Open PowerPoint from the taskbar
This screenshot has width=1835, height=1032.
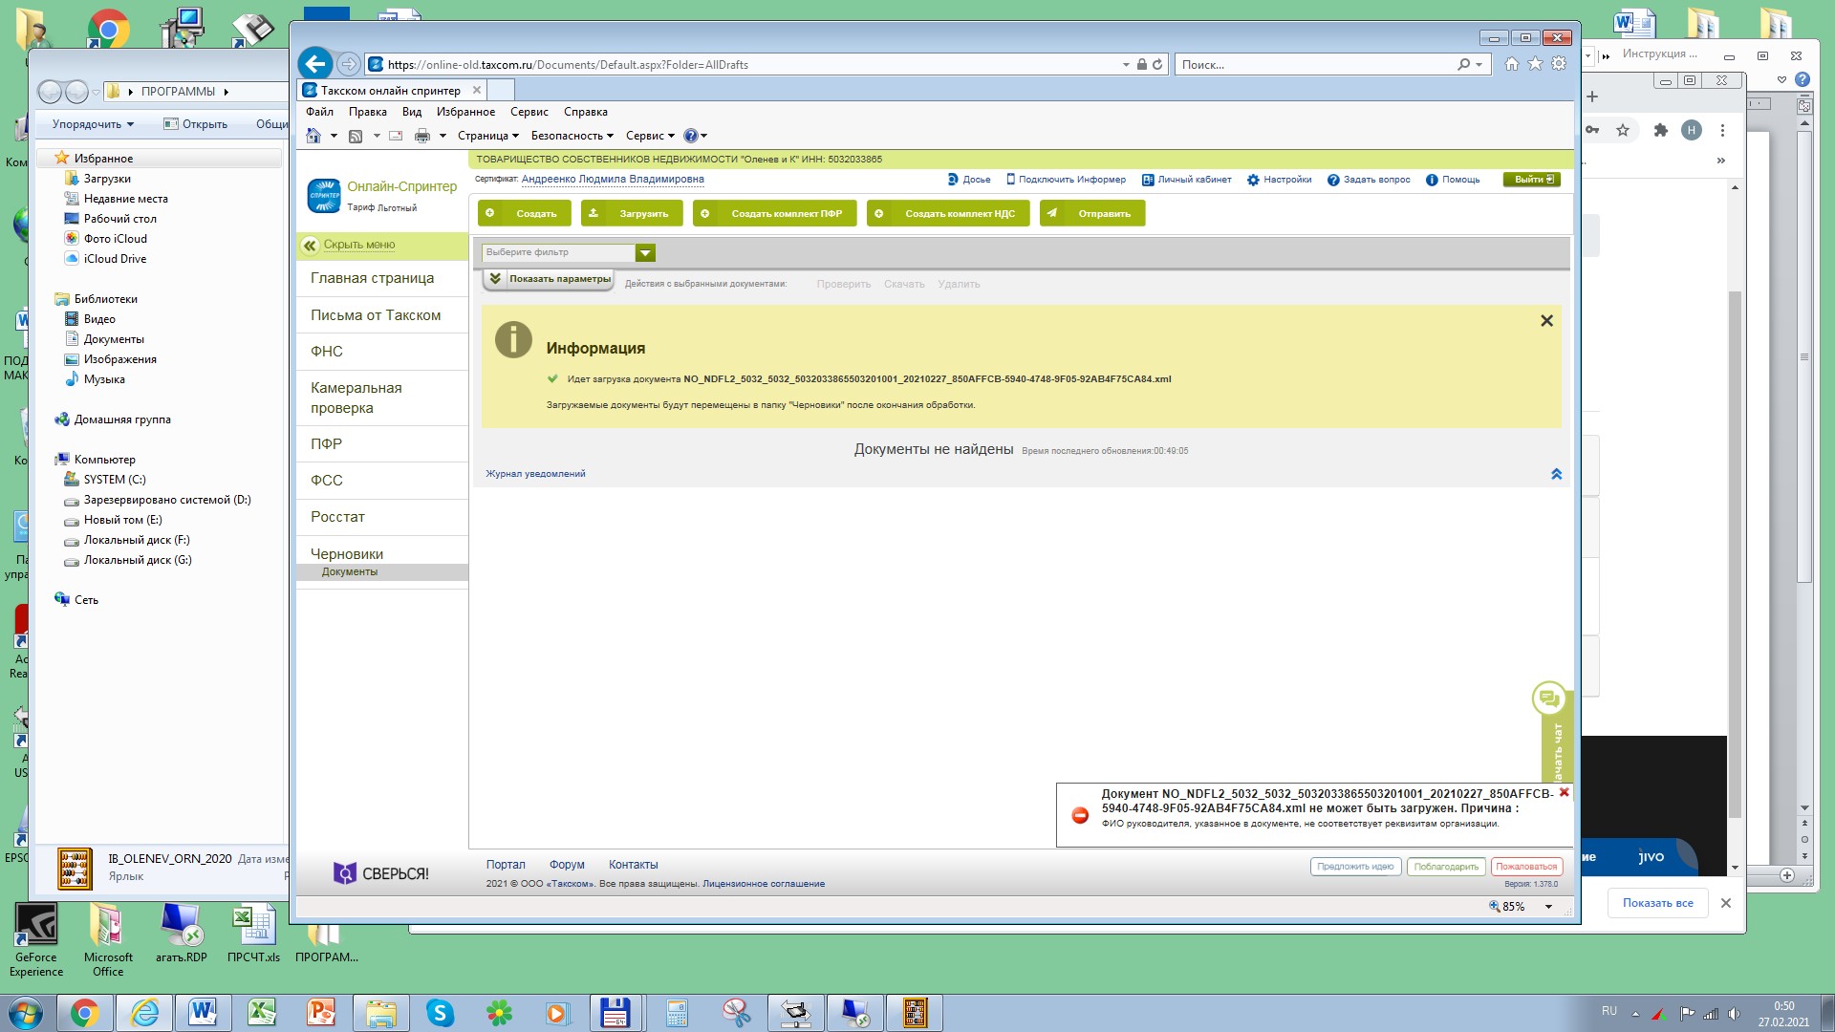point(321,1013)
